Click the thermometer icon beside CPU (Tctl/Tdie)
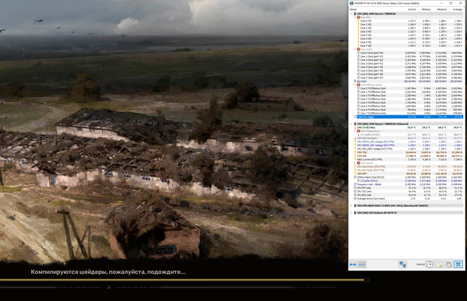The height and width of the screenshot is (301, 467). tap(355, 127)
